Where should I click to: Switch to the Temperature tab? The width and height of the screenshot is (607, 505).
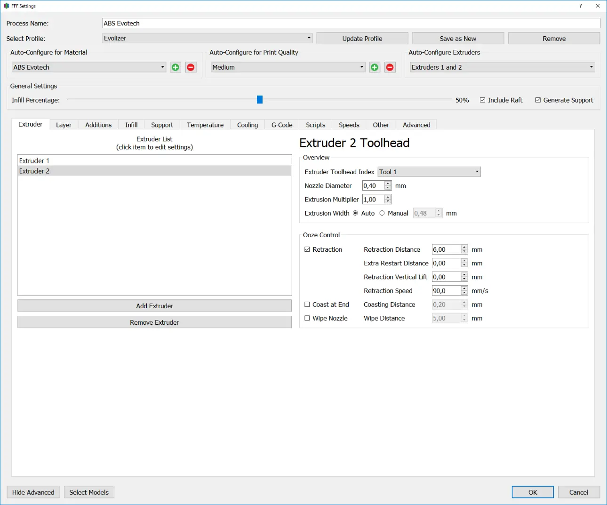click(205, 125)
